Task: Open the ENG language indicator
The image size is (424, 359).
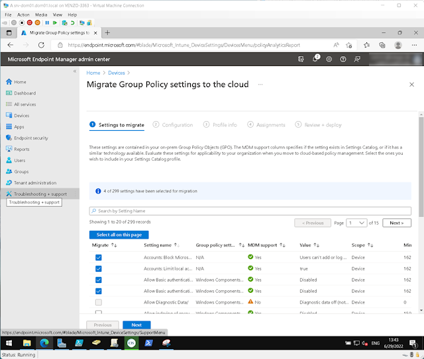Action: pos(376,343)
